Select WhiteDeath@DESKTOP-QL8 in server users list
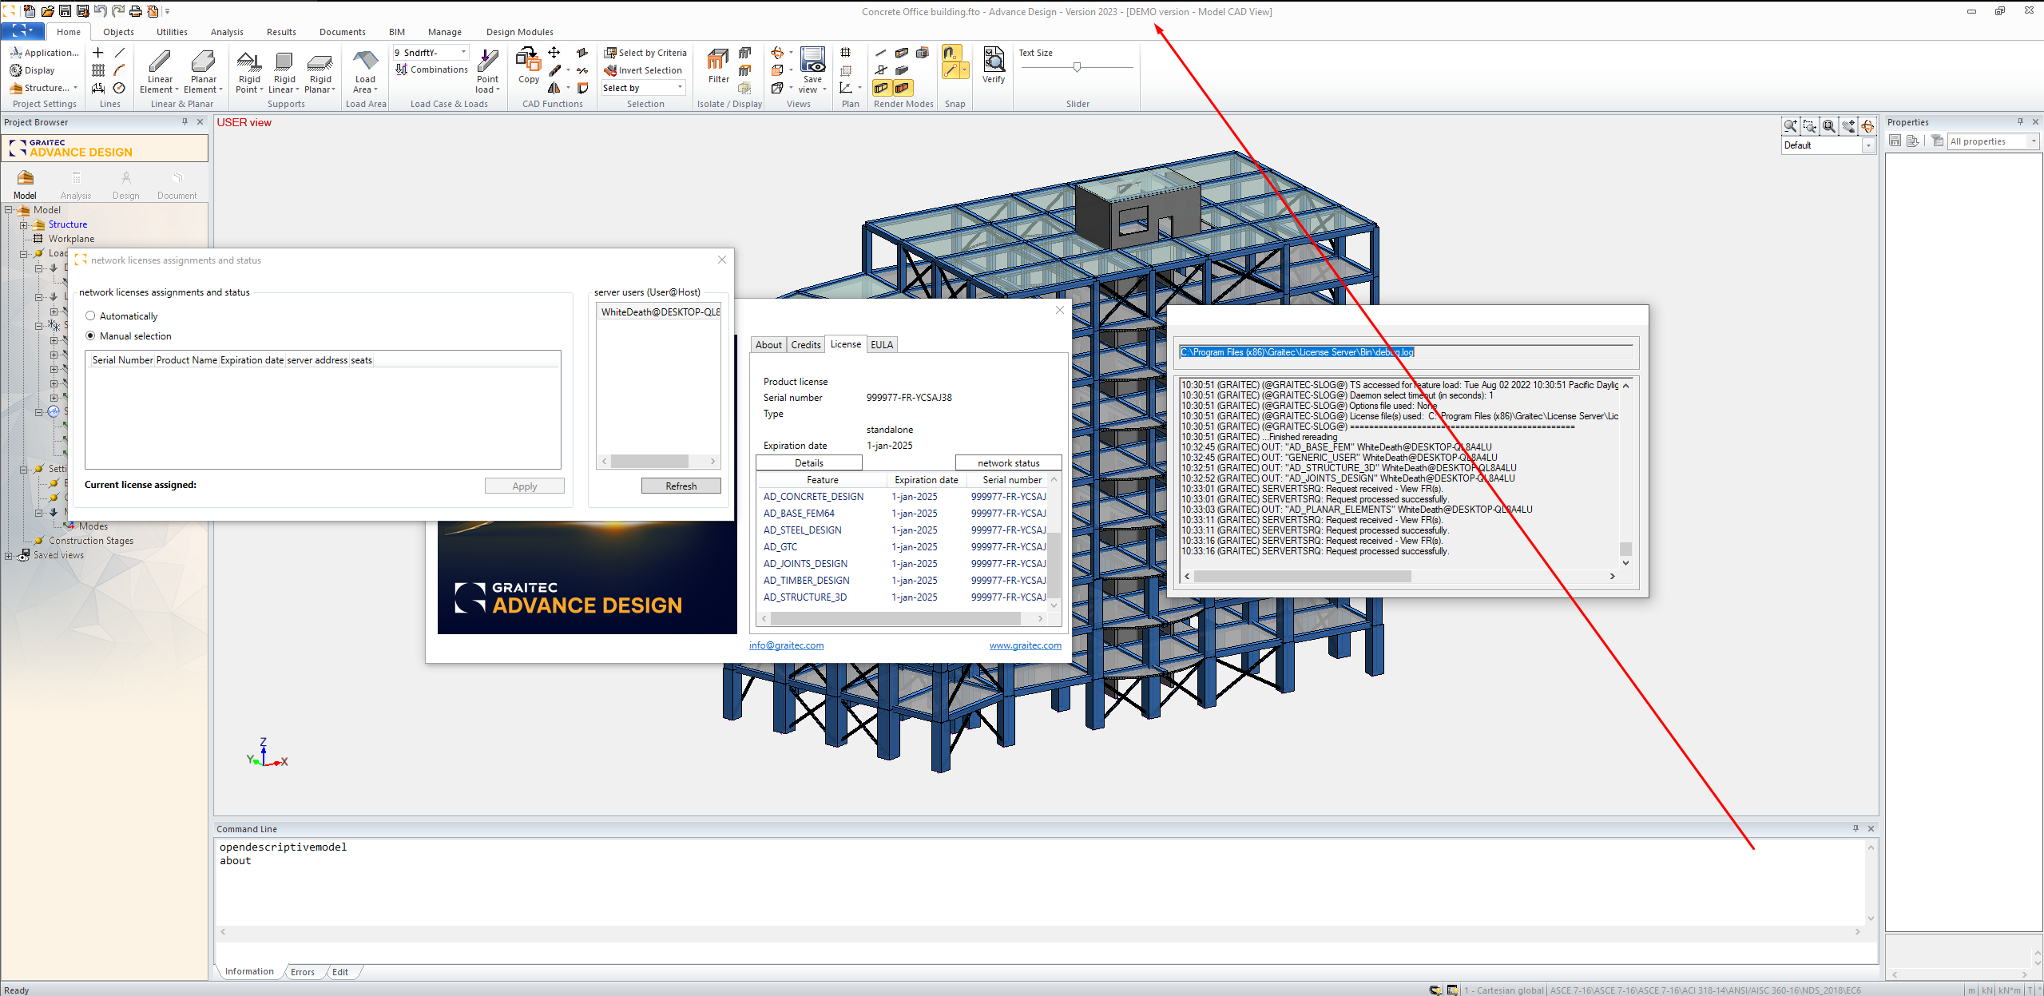 pyautogui.click(x=660, y=312)
